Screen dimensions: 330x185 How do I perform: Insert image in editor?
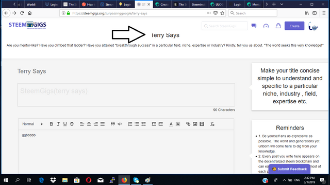click(x=195, y=124)
